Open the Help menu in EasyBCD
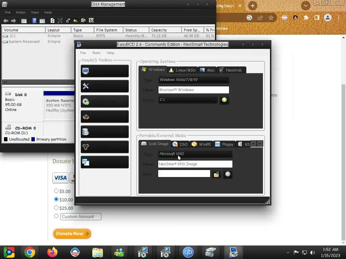 pyautogui.click(x=110, y=53)
